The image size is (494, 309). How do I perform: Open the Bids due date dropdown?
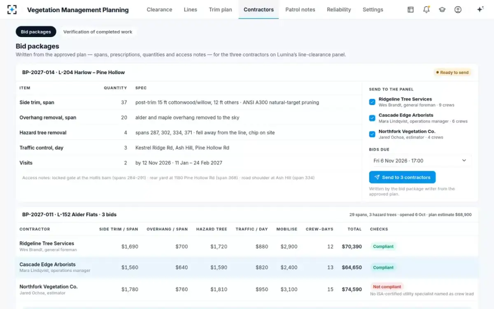420,161
